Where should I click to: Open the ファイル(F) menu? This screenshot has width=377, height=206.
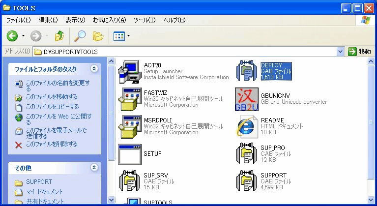pos(19,20)
